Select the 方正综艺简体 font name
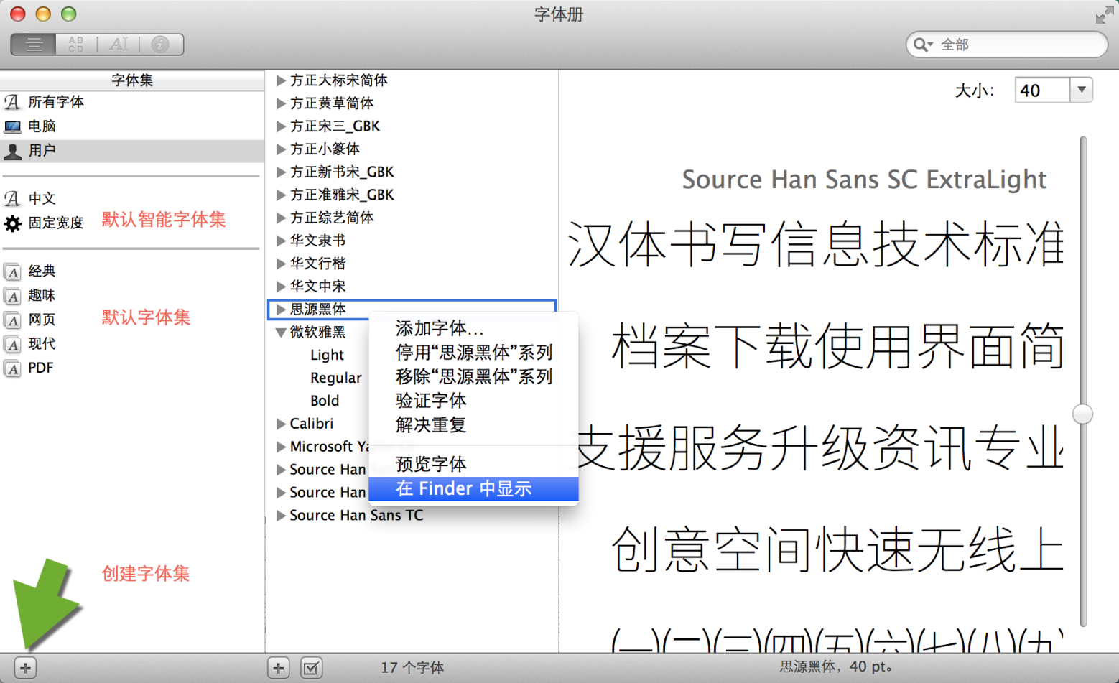This screenshot has width=1119, height=683. (x=332, y=218)
